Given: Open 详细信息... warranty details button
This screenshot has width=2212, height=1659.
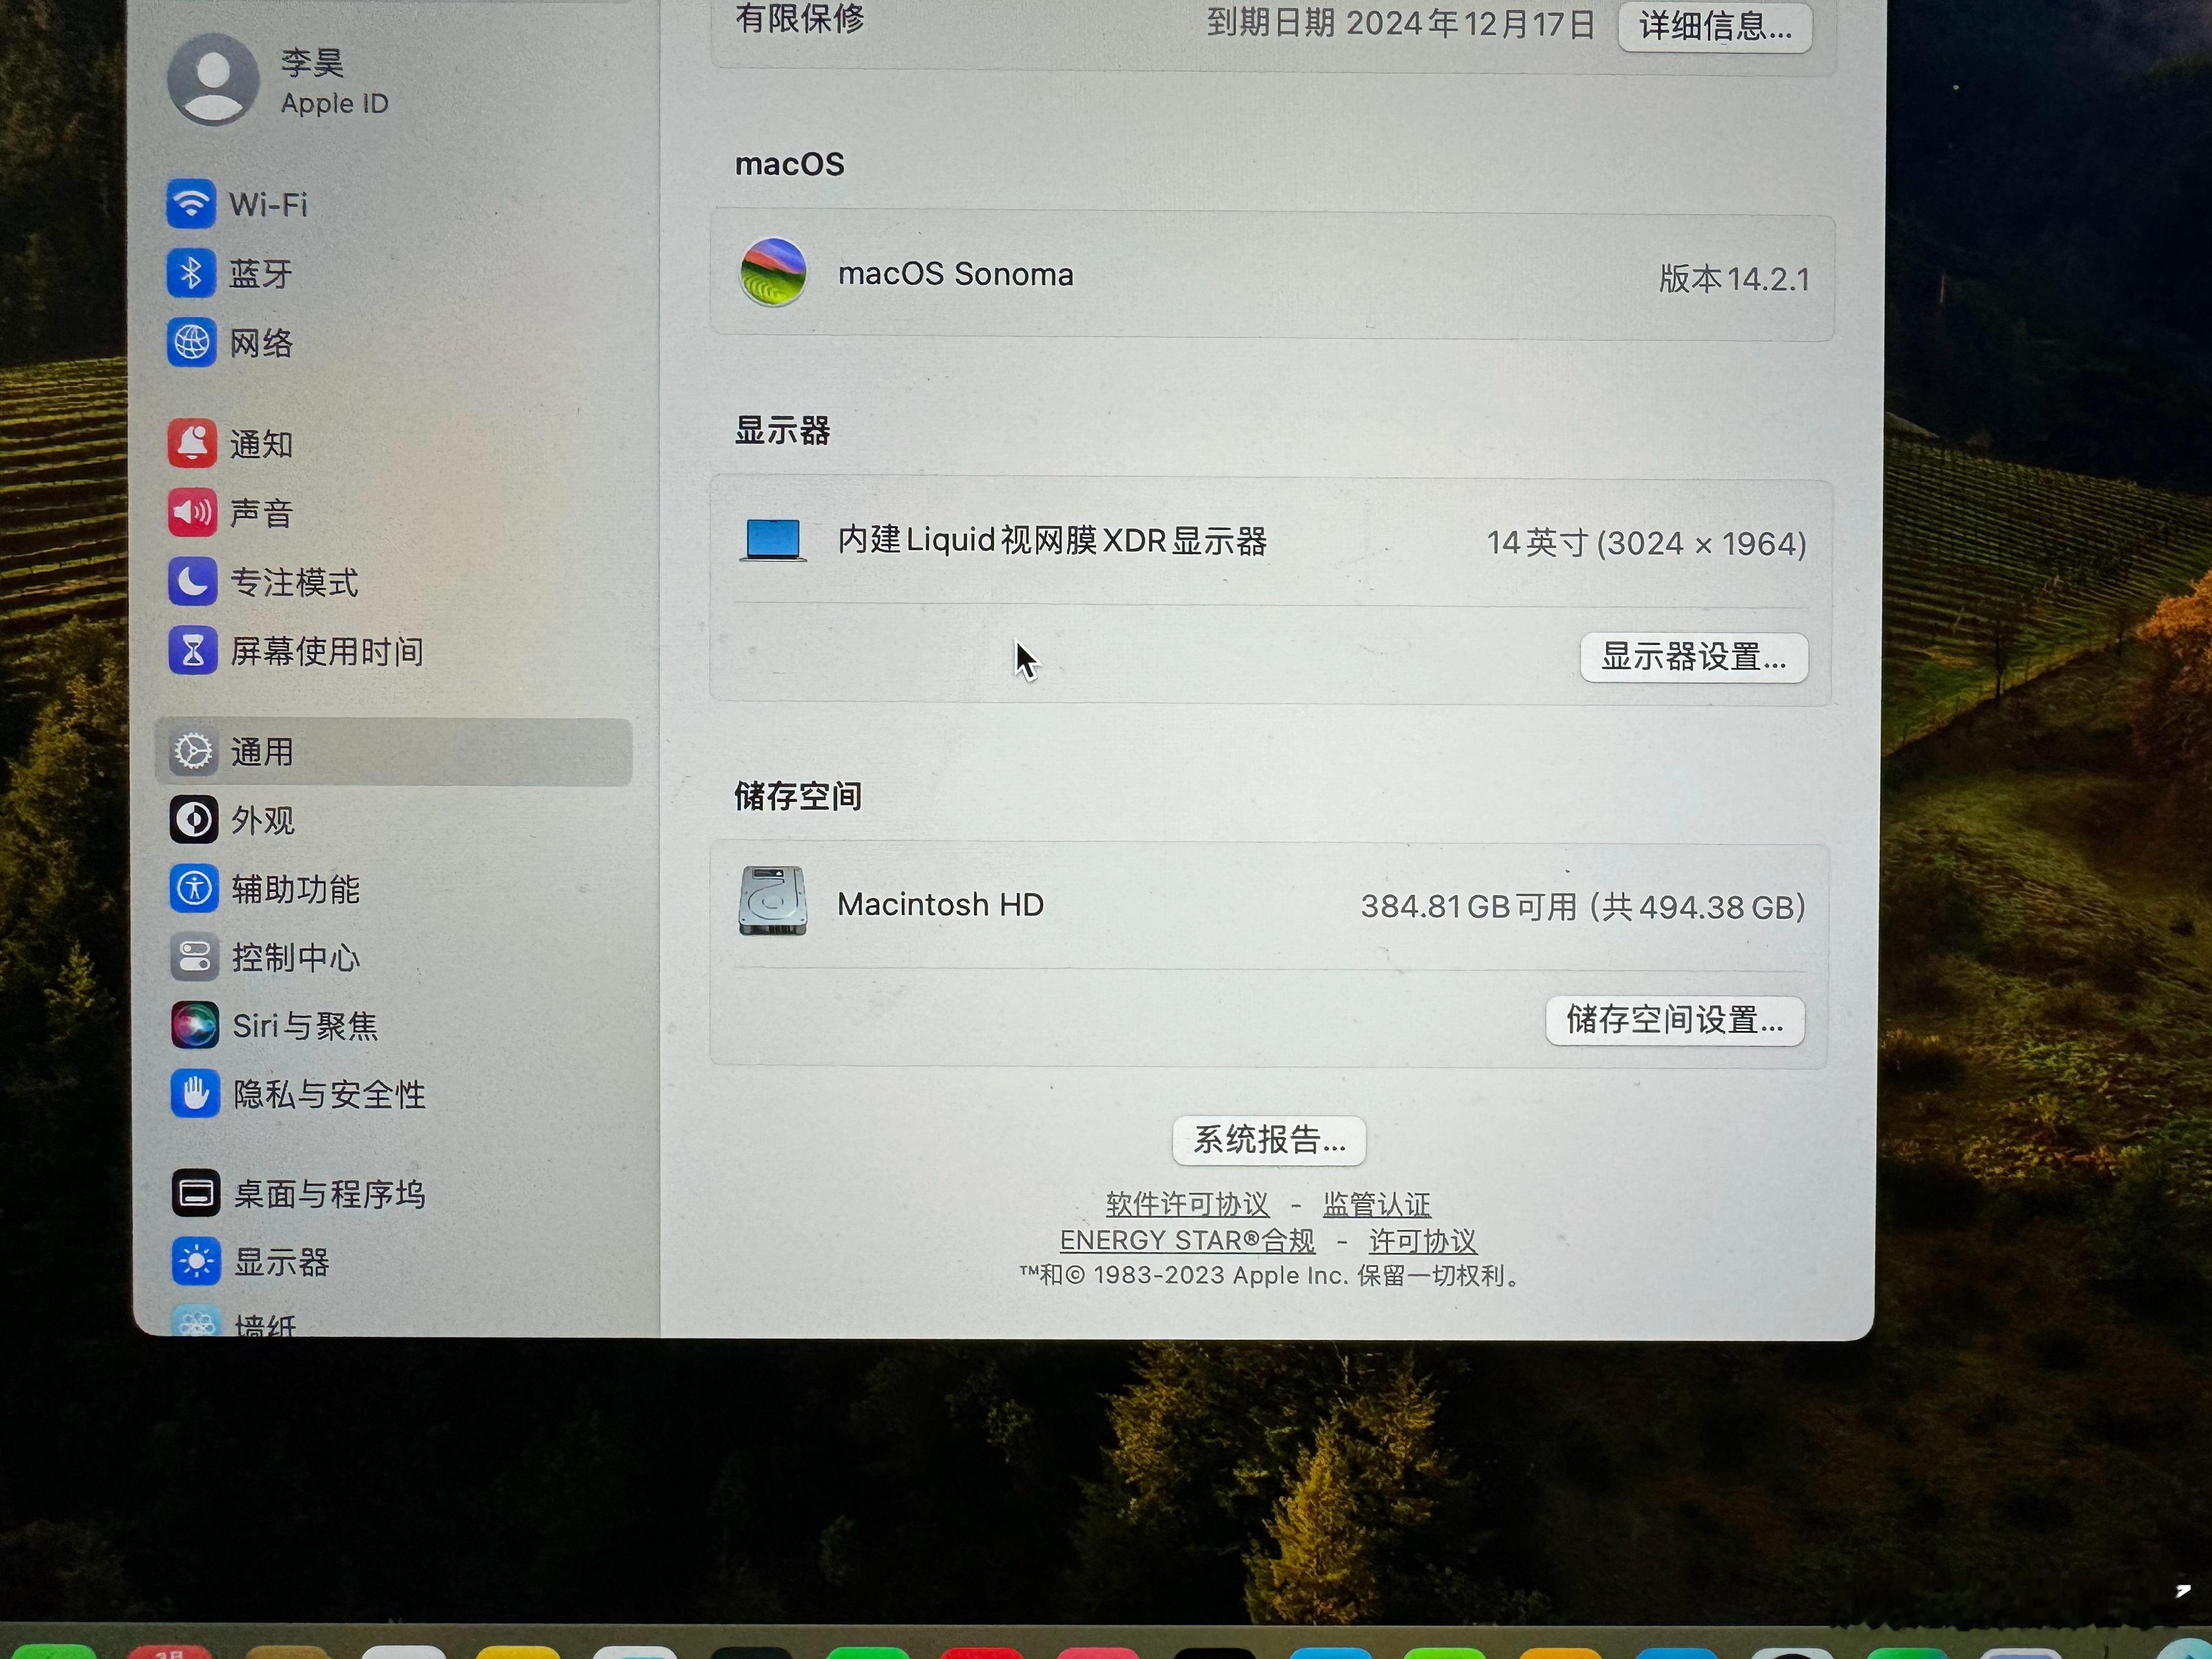Looking at the screenshot, I should [1715, 27].
